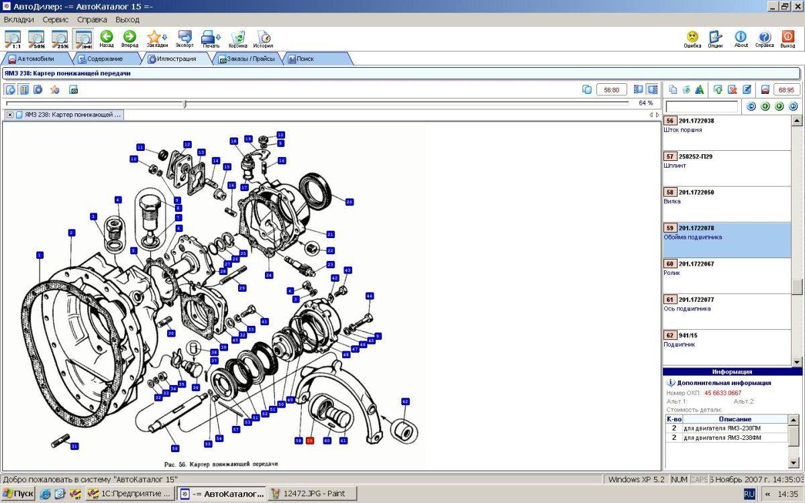Click the red X delete icon
The width and height of the screenshot is (805, 503).
[x=733, y=89]
